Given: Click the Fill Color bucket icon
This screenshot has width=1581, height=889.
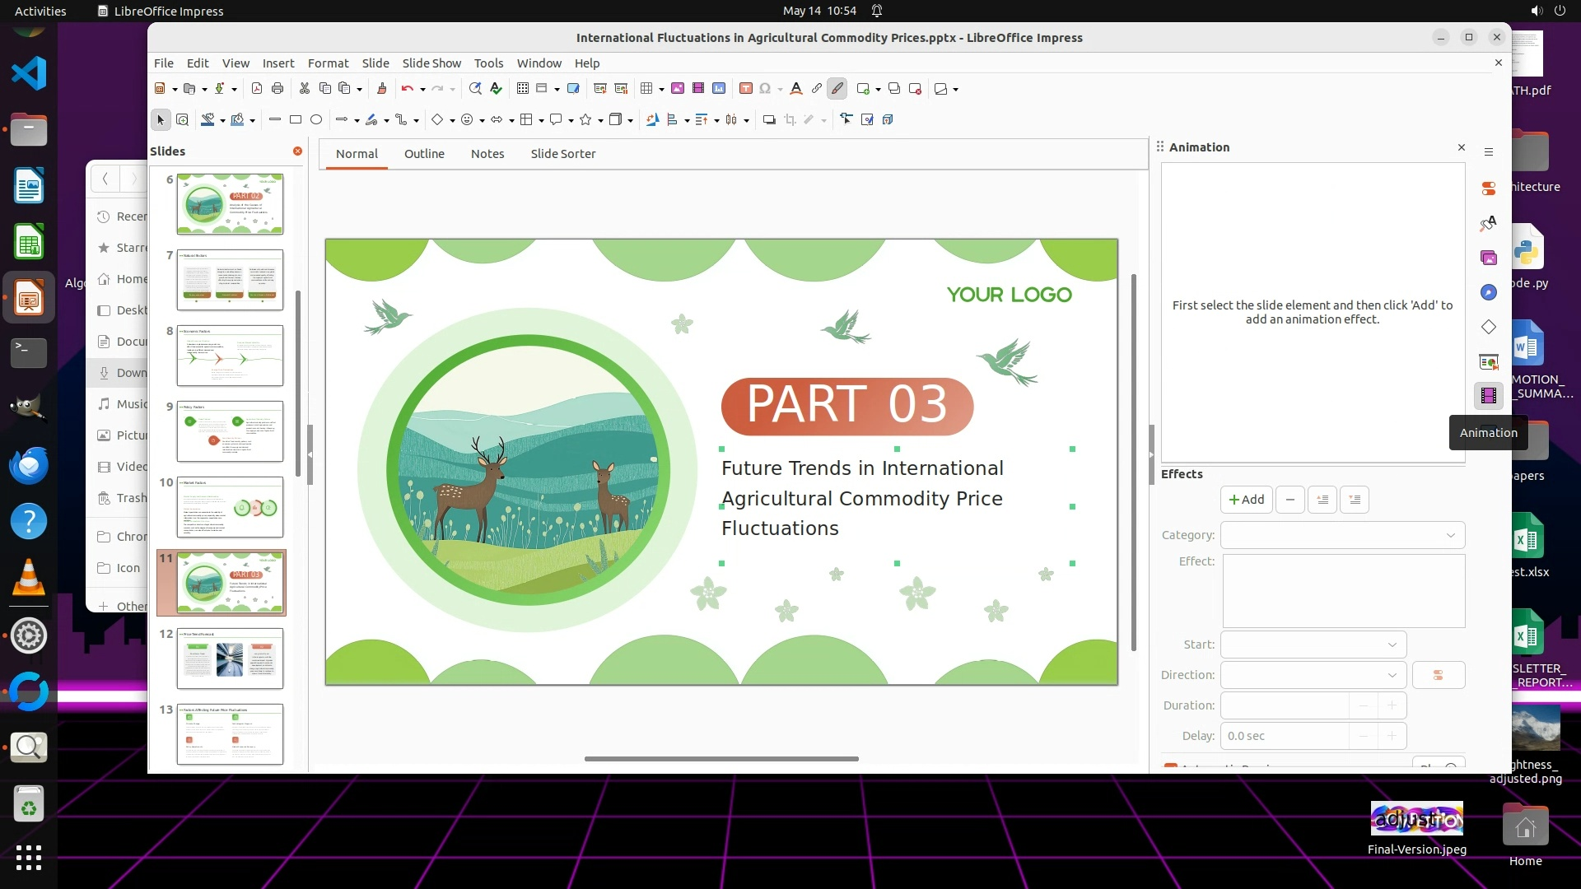Looking at the screenshot, I should (237, 120).
